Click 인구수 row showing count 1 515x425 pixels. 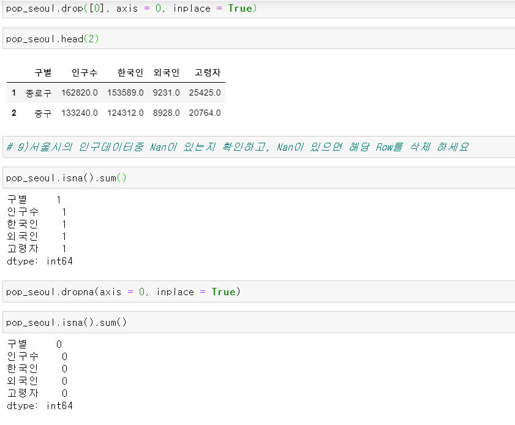[x=37, y=212]
